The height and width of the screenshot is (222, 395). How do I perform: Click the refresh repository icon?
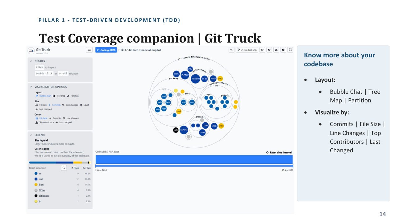(262, 50)
